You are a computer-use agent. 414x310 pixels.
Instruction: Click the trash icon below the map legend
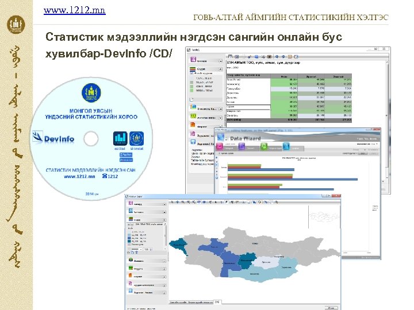[x=136, y=253]
